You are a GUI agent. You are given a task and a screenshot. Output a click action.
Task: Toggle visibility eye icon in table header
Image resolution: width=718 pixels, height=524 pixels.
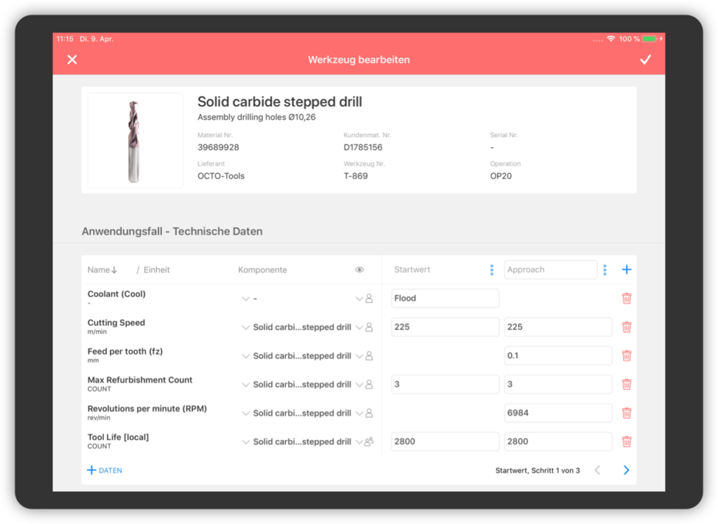tap(360, 270)
